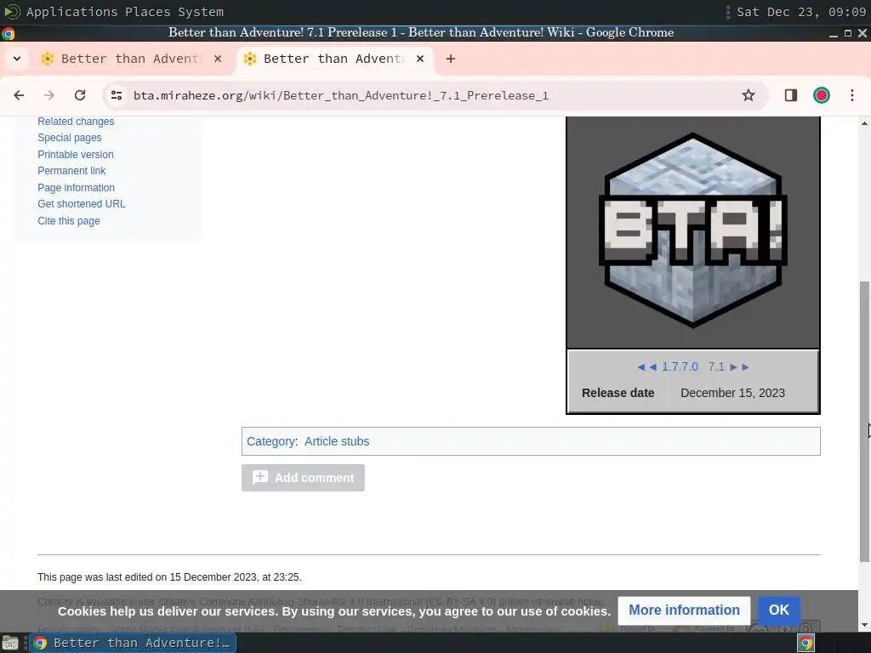Click the December 15, 2023 release date text
871x653 pixels.
click(732, 393)
